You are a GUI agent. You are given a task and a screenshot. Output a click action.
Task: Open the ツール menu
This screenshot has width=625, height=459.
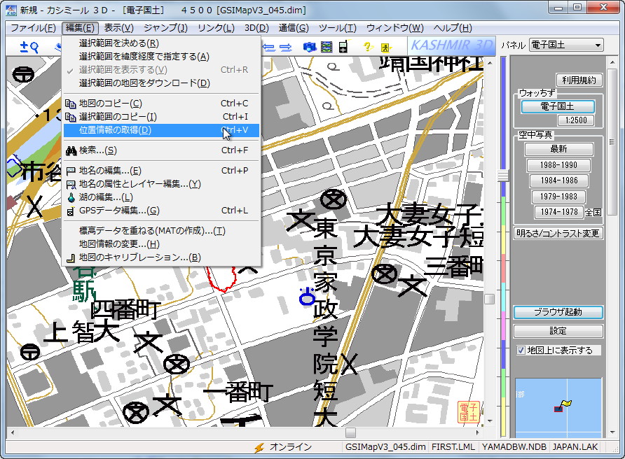click(x=338, y=27)
